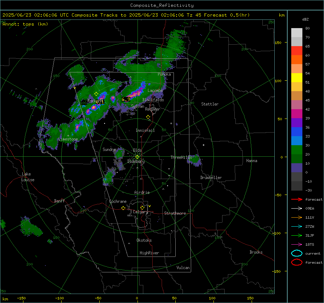Screen dimensions: 324x303
Task: Select the magenta 39-42 dBZ color band
Action: coord(297,114)
